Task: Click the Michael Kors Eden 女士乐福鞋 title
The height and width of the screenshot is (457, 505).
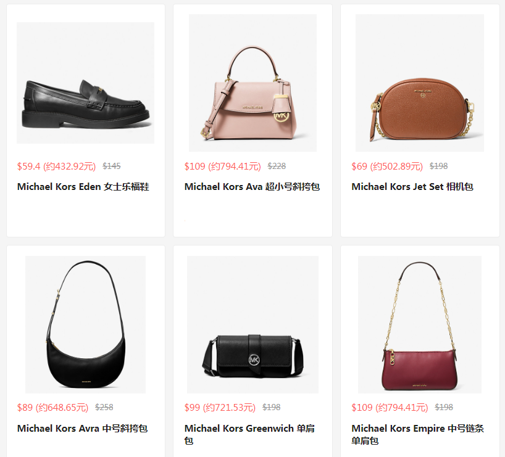Action: [83, 187]
